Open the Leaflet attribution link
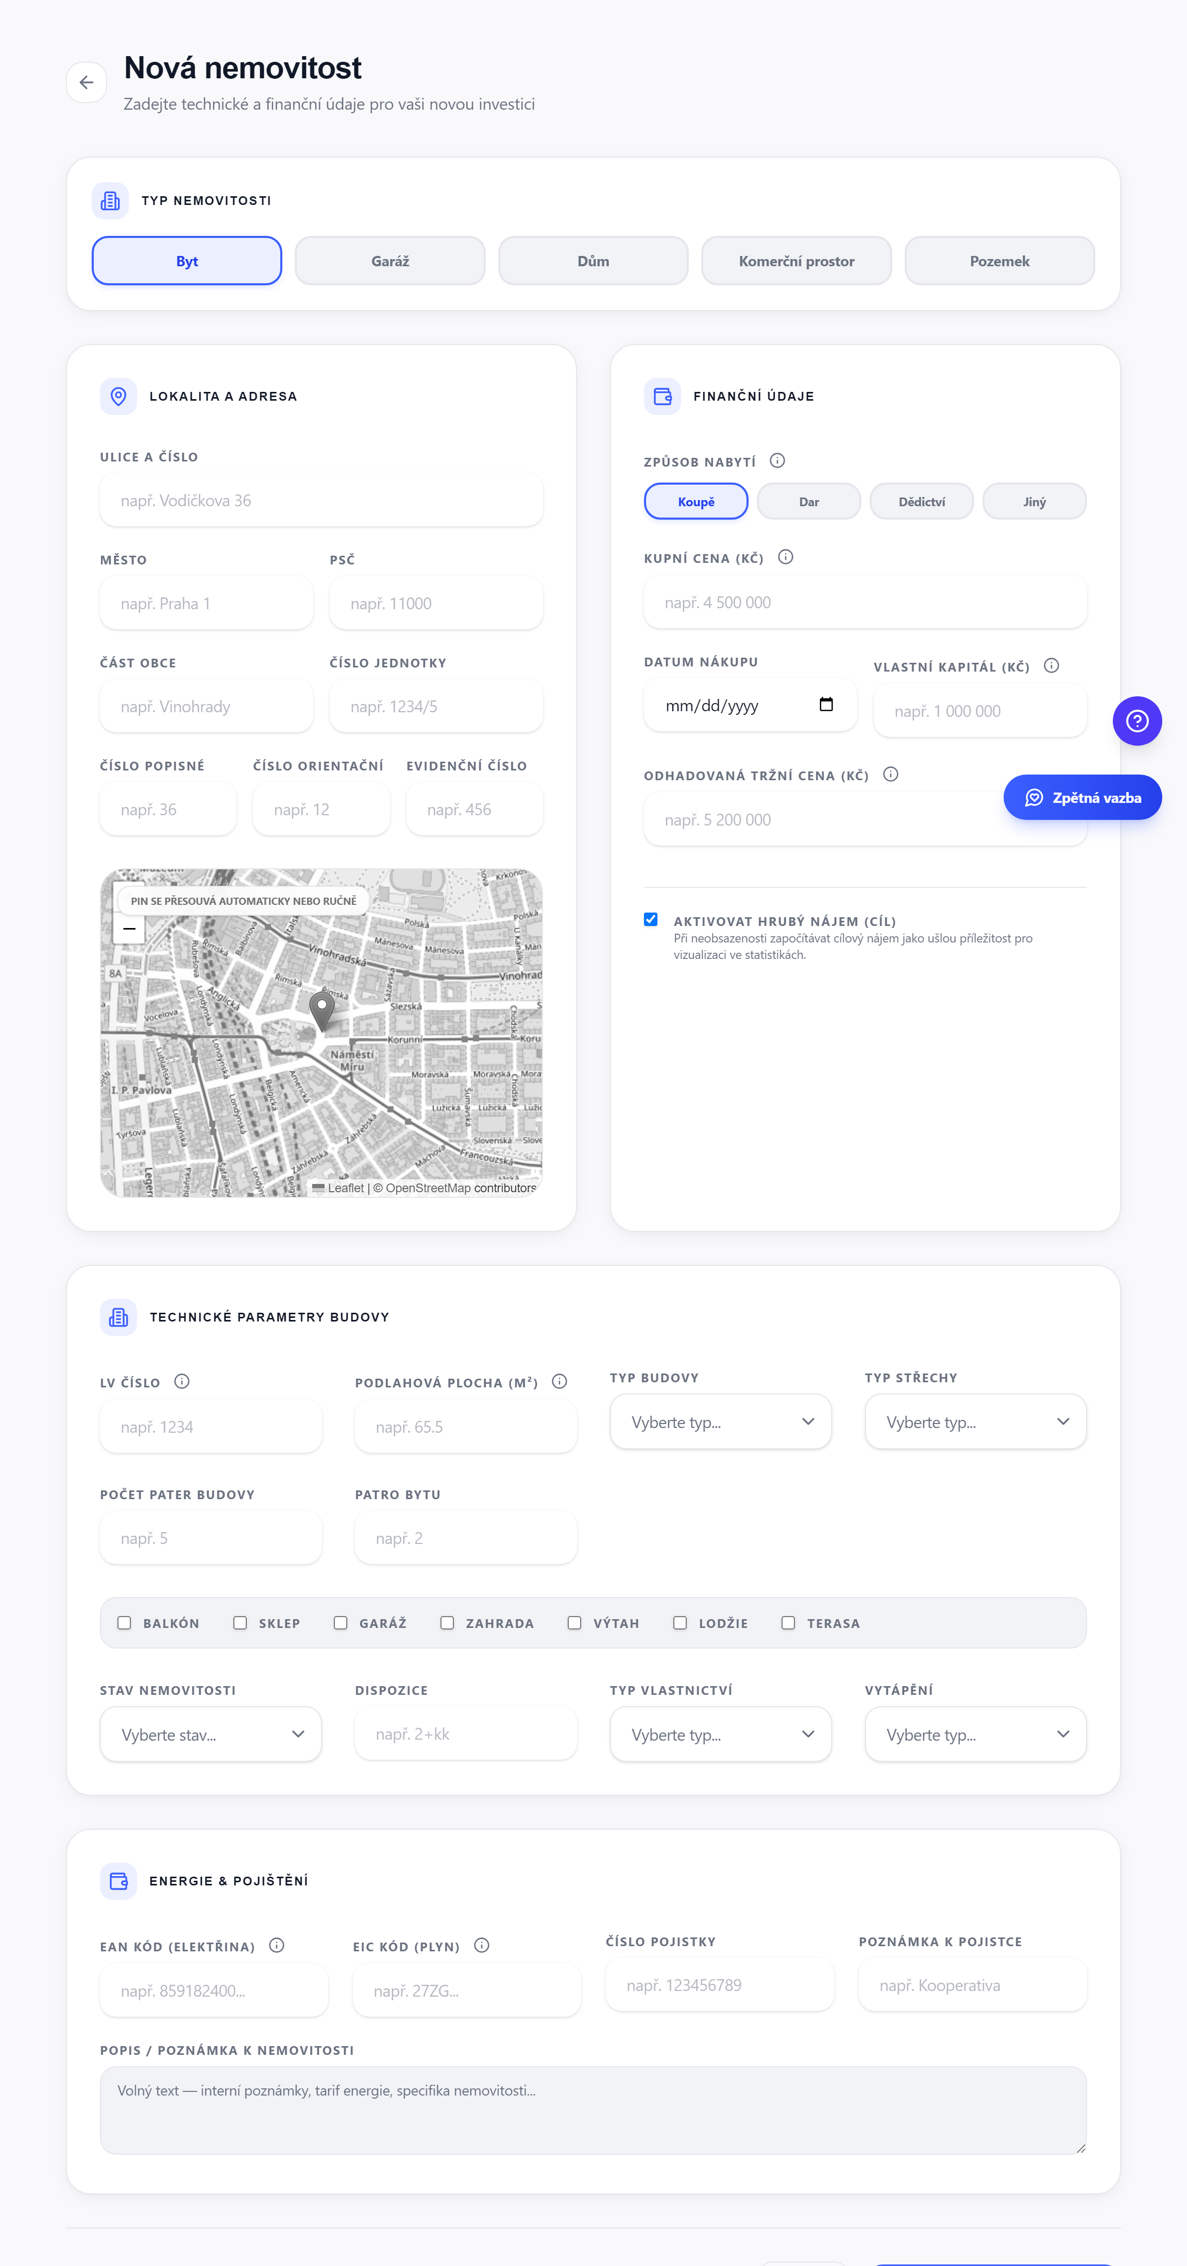Image resolution: width=1187 pixels, height=2266 pixels. click(338, 1189)
